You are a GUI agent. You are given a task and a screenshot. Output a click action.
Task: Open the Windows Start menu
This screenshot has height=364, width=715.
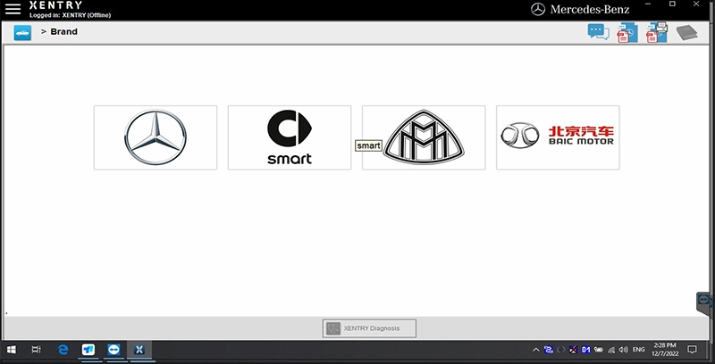tap(12, 350)
